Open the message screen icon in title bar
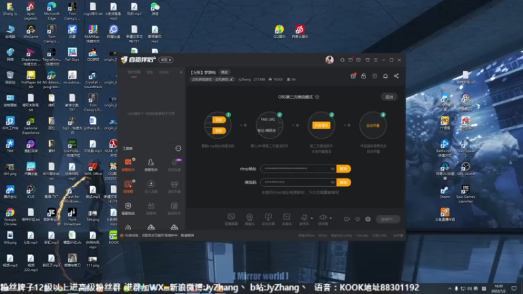 pyautogui.click(x=358, y=60)
